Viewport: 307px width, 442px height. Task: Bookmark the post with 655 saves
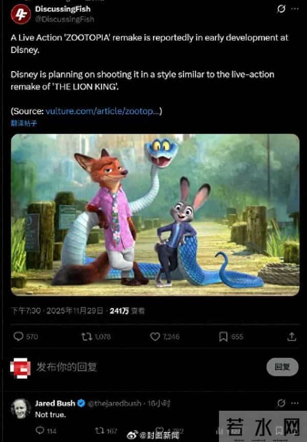point(223,336)
